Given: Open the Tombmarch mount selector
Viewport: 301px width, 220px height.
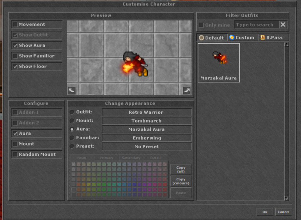Looking at the screenshot, I should [147, 121].
